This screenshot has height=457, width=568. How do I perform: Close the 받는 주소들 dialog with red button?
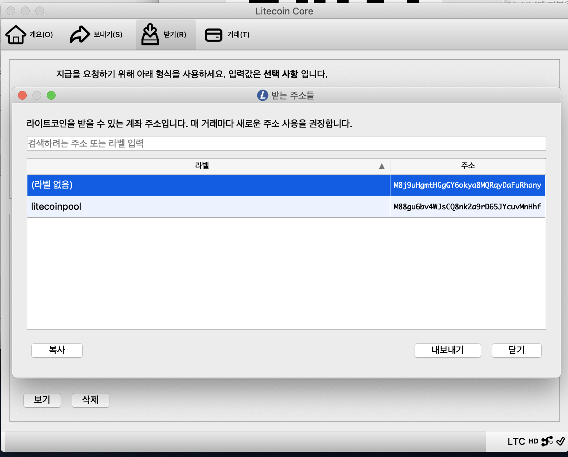click(22, 95)
